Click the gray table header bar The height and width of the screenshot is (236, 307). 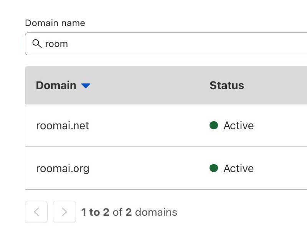[153, 85]
